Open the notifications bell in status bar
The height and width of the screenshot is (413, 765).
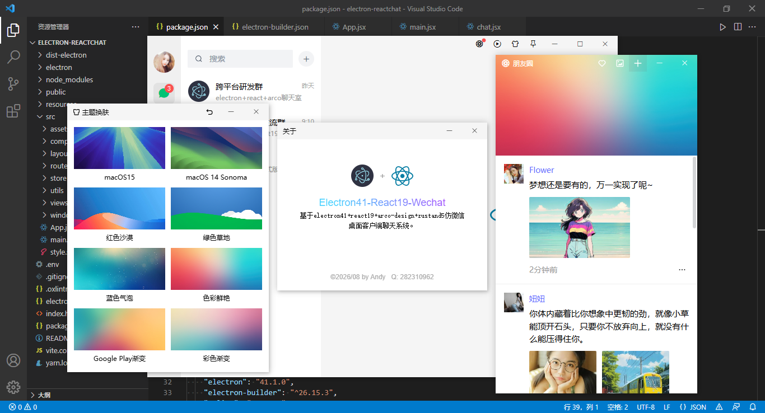coord(753,407)
